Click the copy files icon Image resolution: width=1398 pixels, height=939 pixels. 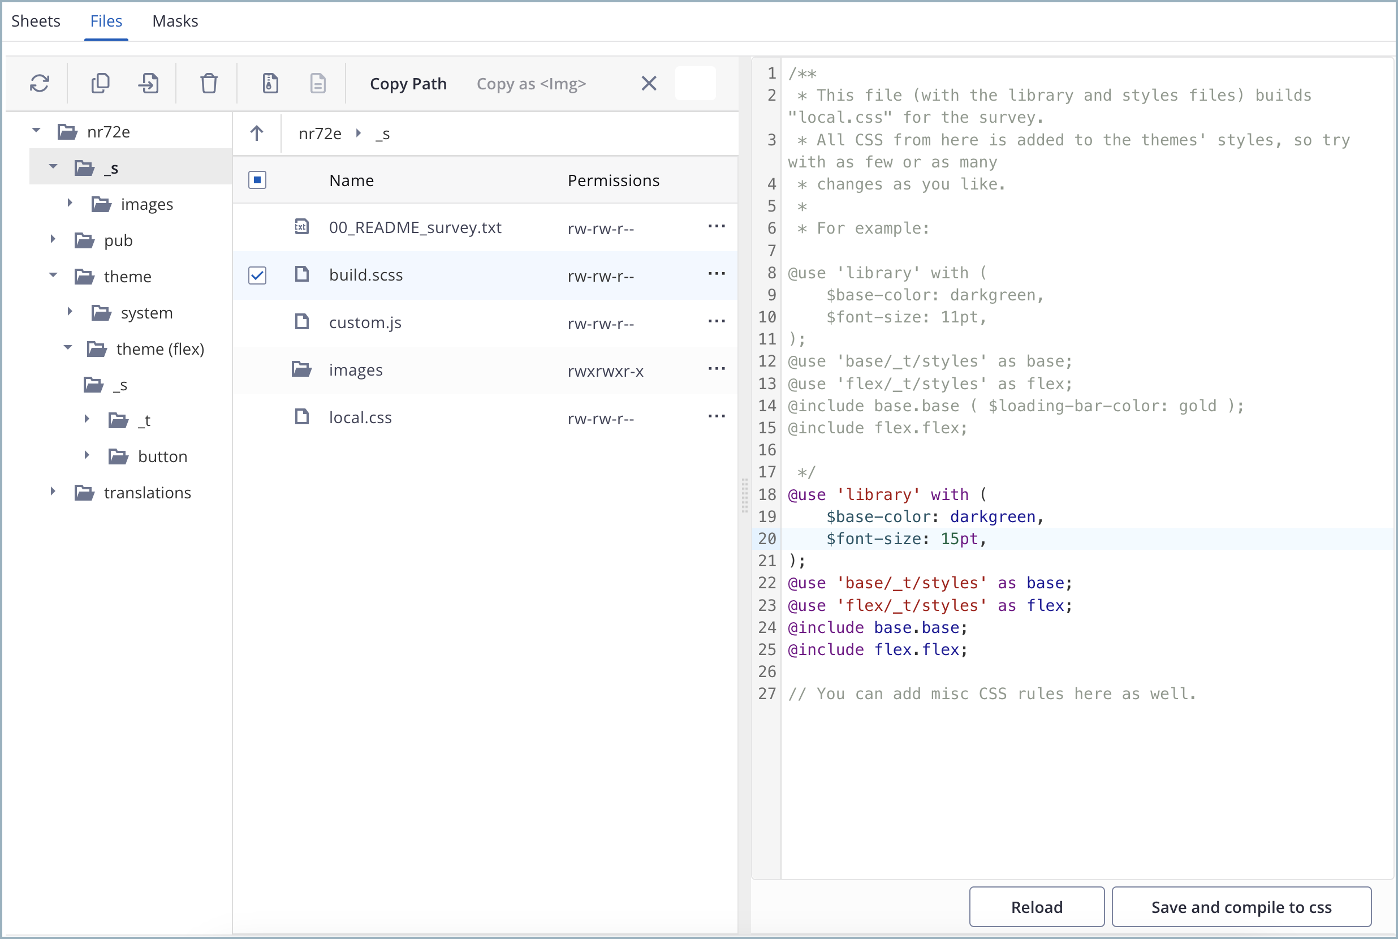pyautogui.click(x=101, y=83)
